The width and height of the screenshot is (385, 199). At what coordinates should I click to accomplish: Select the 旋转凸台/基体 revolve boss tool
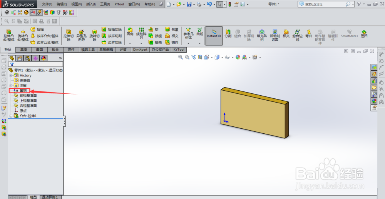pos(23,35)
